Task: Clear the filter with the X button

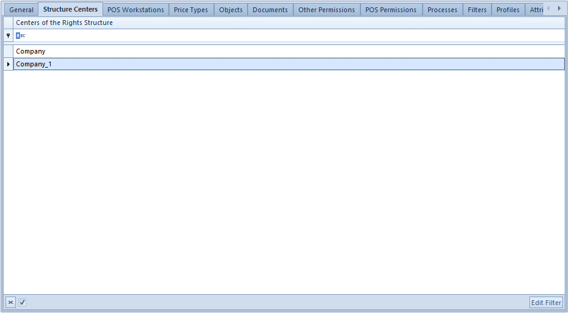Action: click(x=10, y=302)
